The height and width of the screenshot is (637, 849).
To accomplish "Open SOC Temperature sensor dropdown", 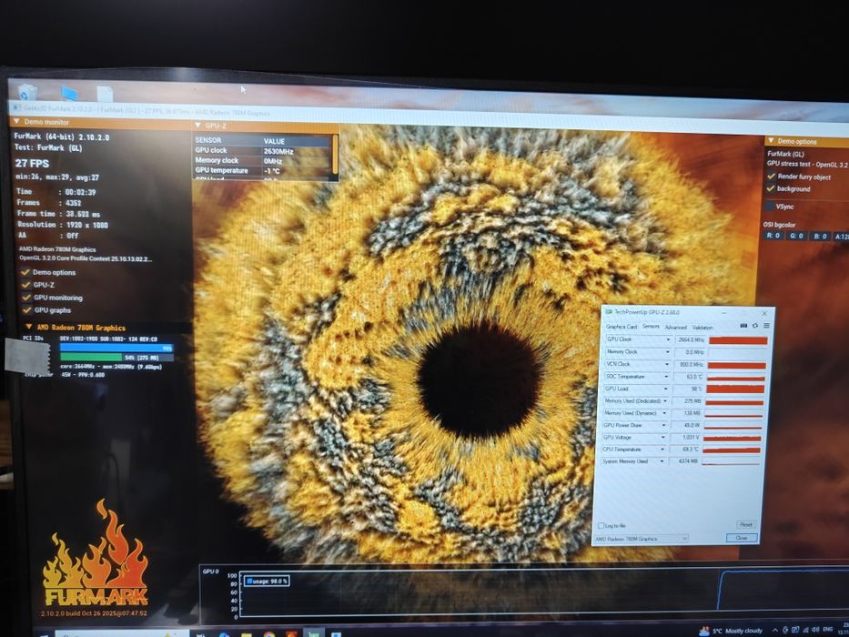I will coord(666,377).
